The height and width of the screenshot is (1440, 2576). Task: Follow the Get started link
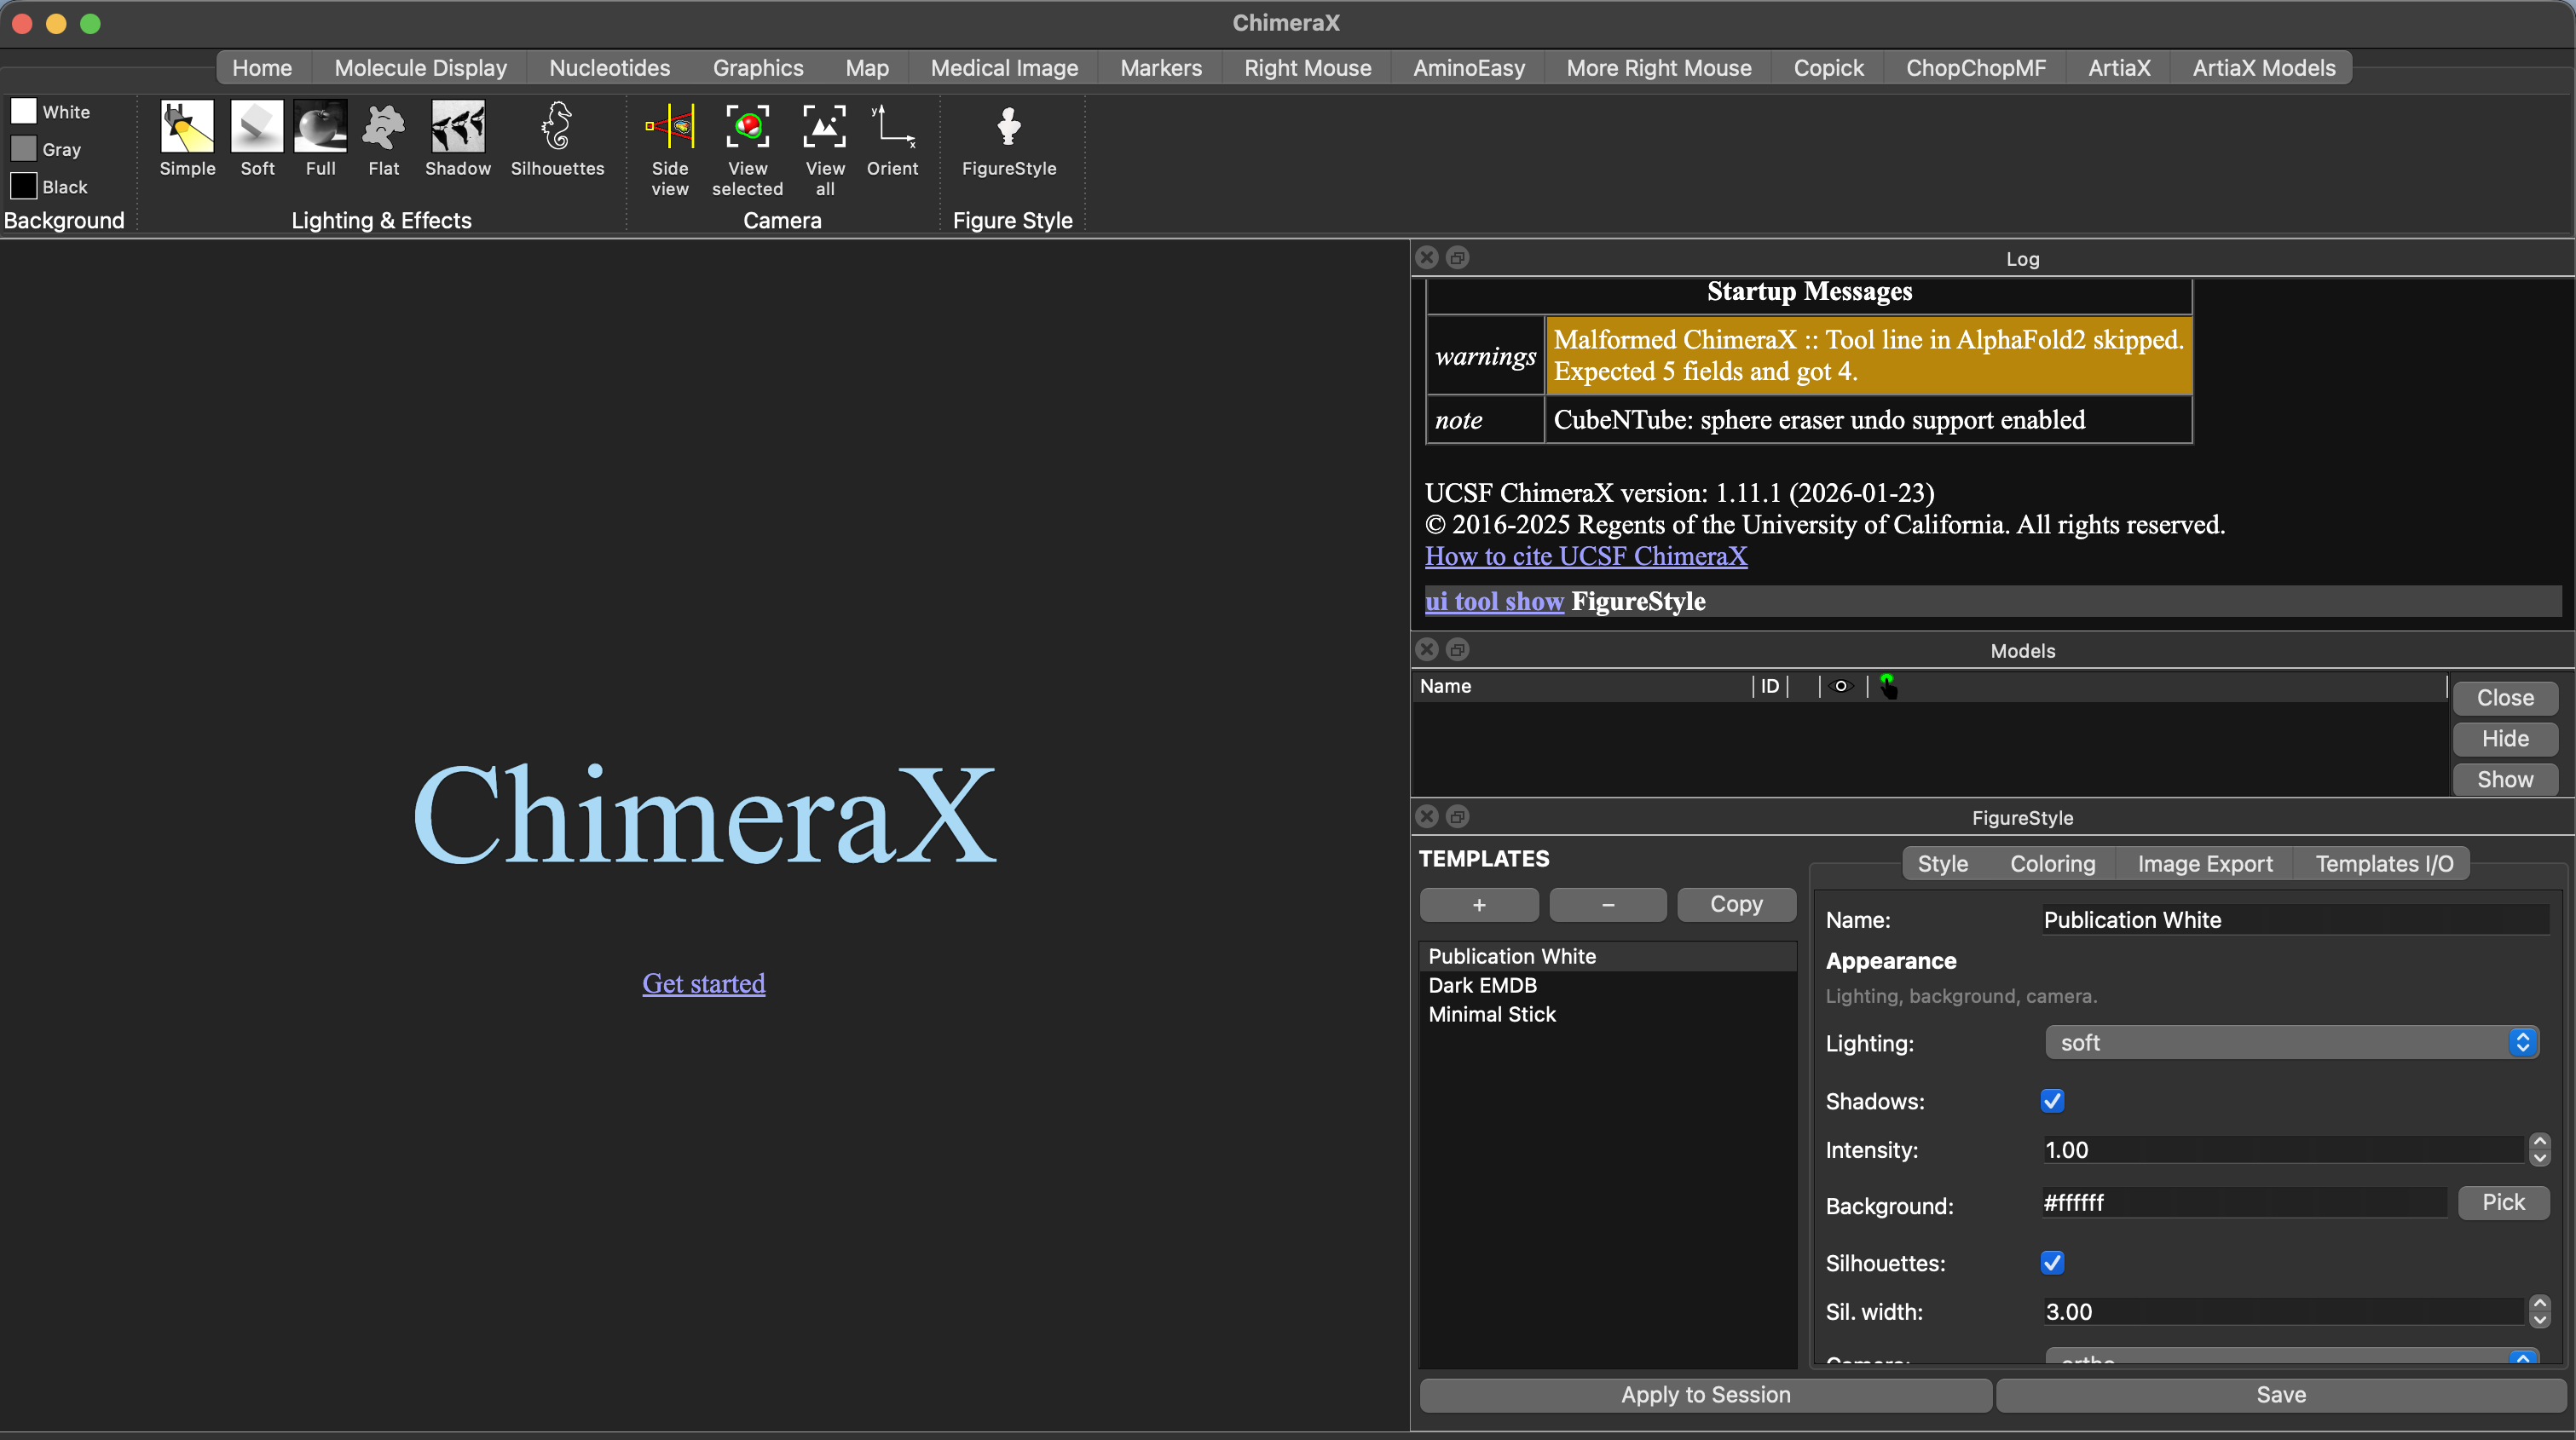(x=703, y=983)
